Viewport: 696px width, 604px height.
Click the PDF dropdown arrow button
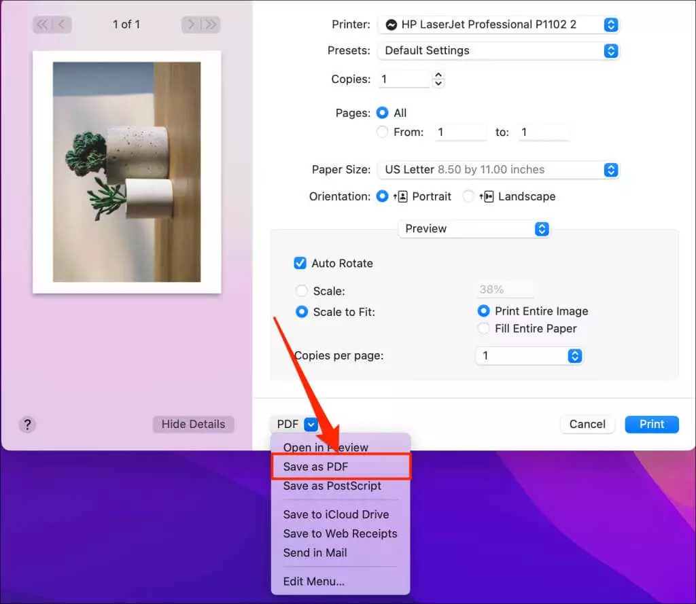tap(311, 425)
